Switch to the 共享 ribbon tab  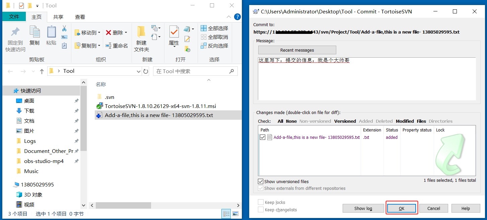(58, 17)
